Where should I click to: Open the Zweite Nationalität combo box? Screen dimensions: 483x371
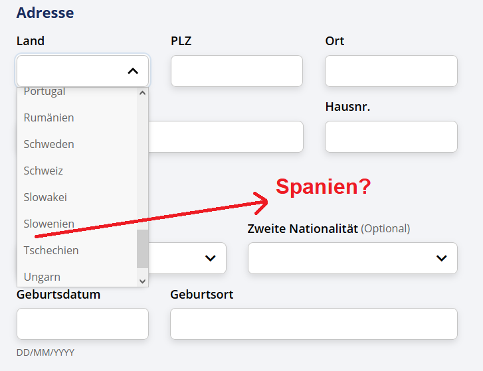[x=353, y=258]
